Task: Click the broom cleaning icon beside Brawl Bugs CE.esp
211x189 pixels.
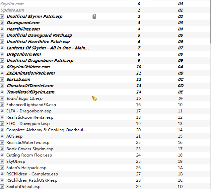Action: (x=95, y=98)
